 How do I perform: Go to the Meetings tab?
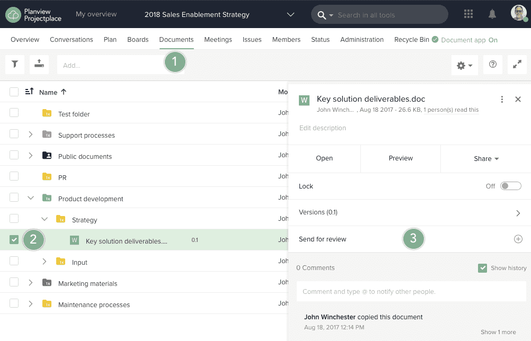tap(218, 40)
